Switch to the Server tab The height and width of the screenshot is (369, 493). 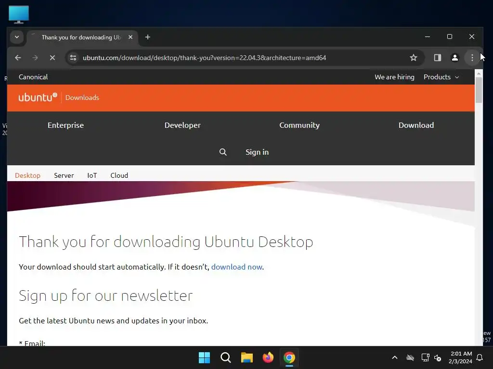tap(64, 175)
